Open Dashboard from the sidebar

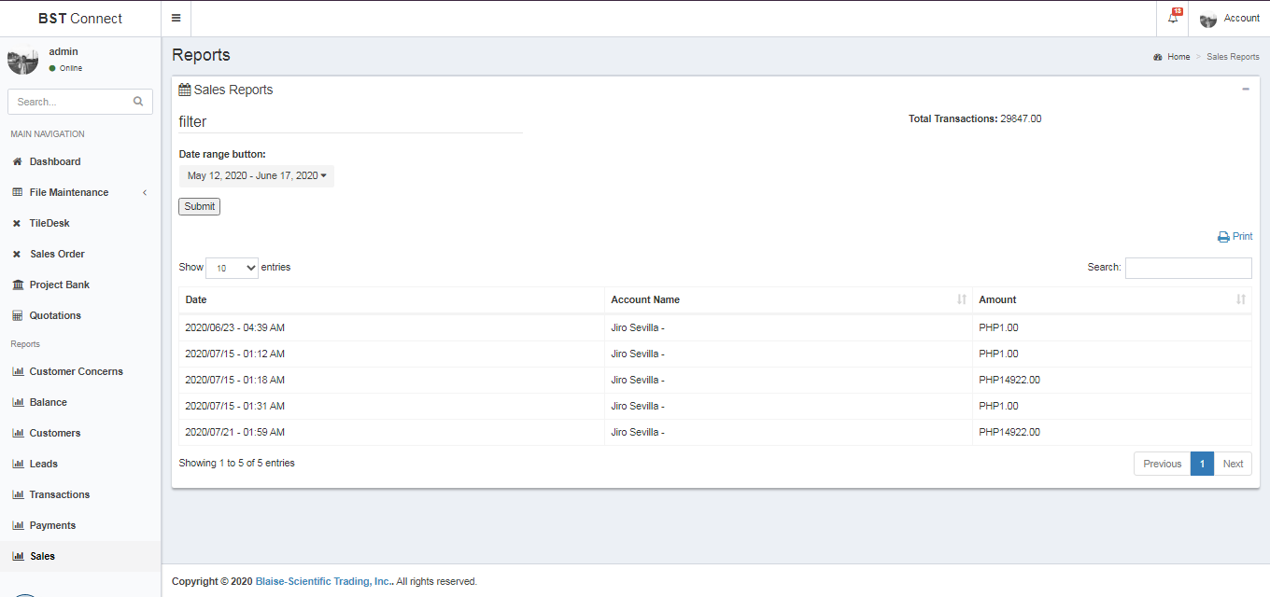(54, 161)
